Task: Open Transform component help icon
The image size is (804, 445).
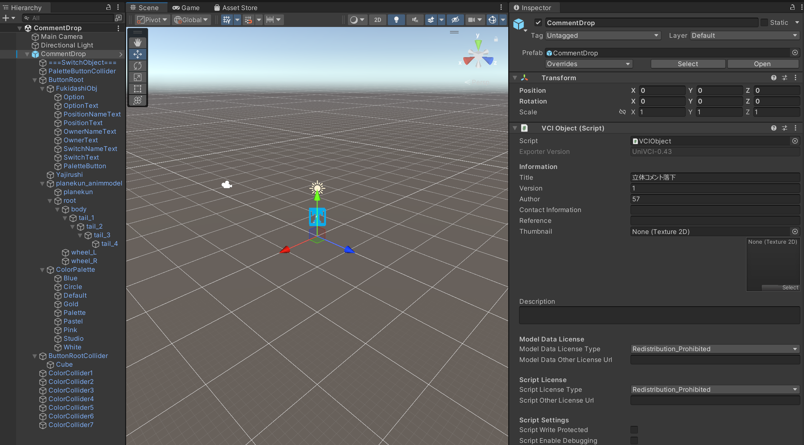Action: pos(774,78)
